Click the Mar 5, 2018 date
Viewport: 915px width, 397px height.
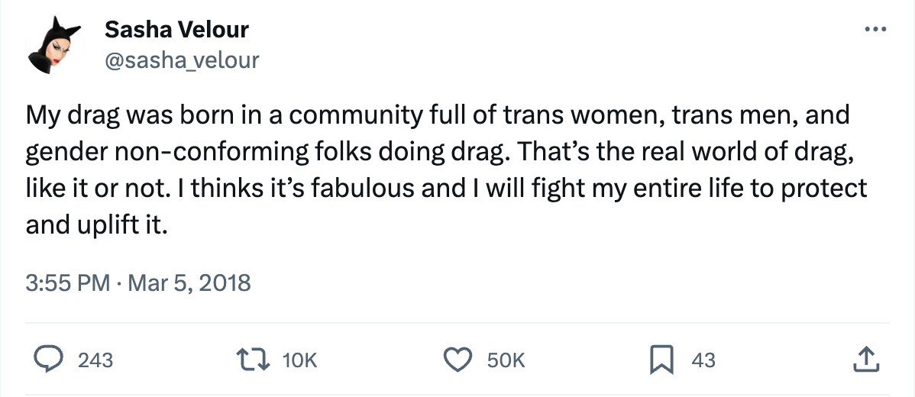tap(189, 283)
